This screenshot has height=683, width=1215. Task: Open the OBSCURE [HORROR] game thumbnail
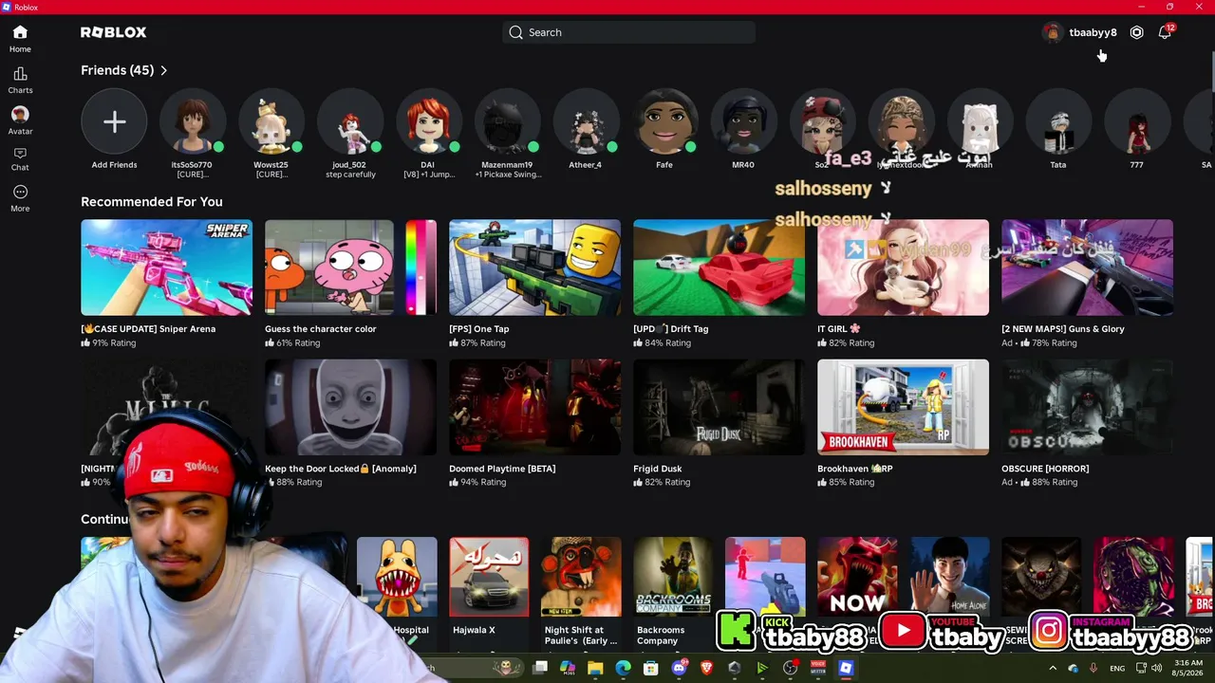click(1087, 407)
